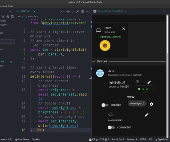The height and width of the screenshot is (142, 170).
Task: Click Spaces: 4 indentation status item
Action: tap(132, 139)
